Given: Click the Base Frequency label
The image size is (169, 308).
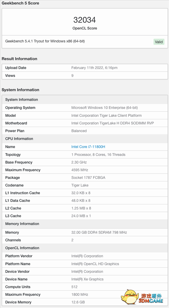Looking at the screenshot, I should point(19,162).
